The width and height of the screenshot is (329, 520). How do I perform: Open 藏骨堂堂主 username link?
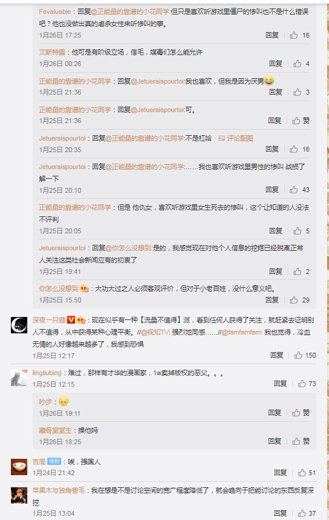point(55,430)
